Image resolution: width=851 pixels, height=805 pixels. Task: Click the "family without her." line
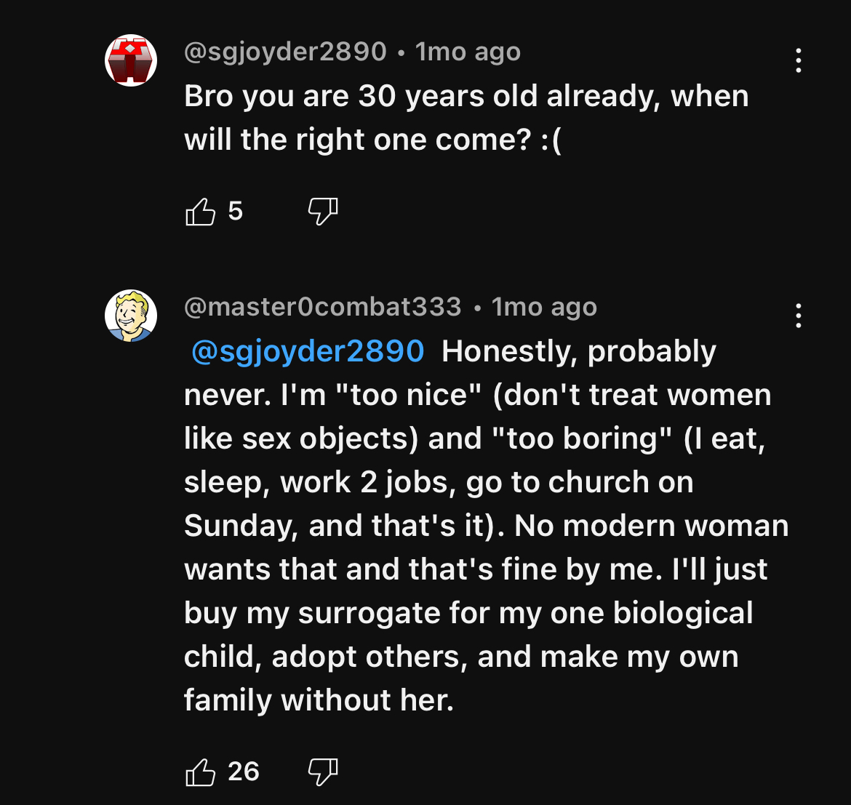pyautogui.click(x=319, y=700)
